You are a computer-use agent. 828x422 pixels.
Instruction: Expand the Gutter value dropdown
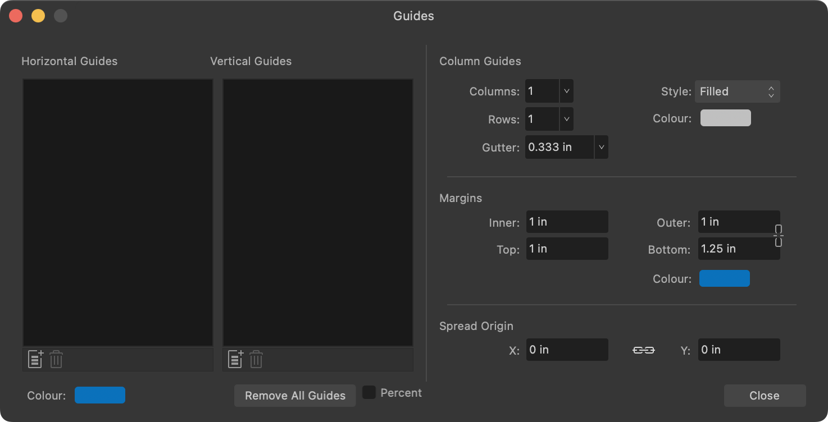click(x=601, y=146)
